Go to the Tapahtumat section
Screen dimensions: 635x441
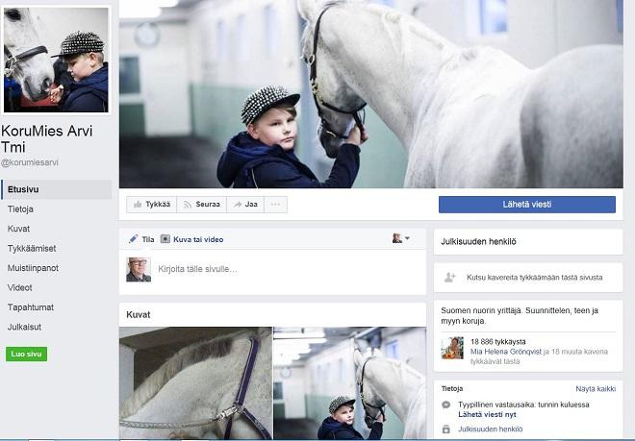(x=30, y=307)
